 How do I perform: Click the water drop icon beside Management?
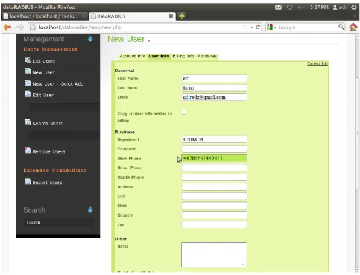(x=90, y=39)
